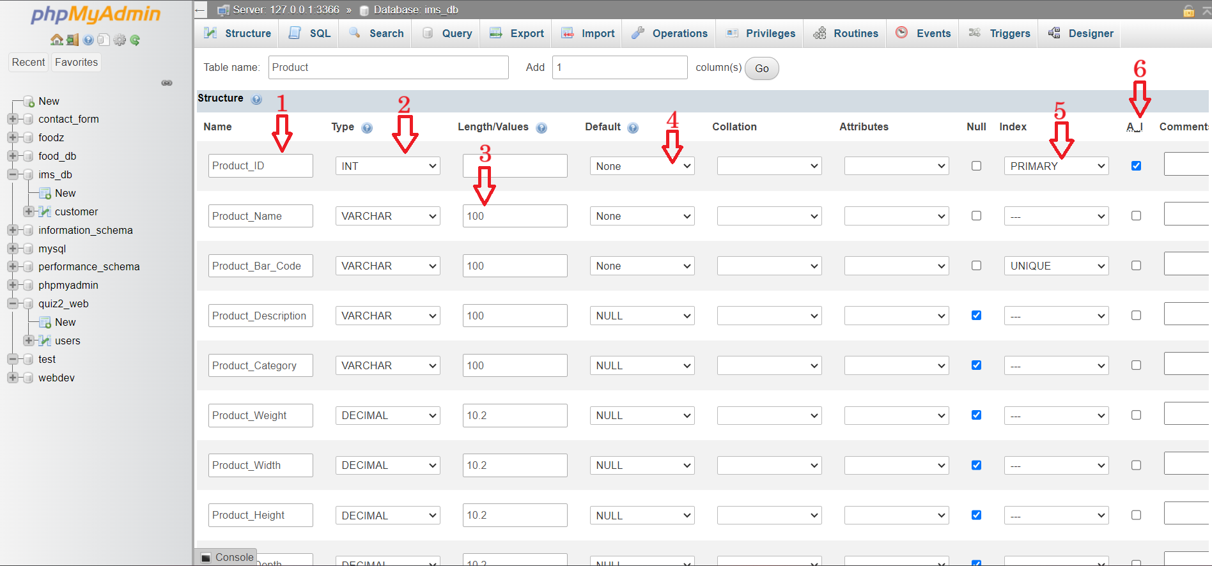The width and height of the screenshot is (1212, 566).
Task: Uncheck Null checkbox for Product_Width
Action: 976,465
